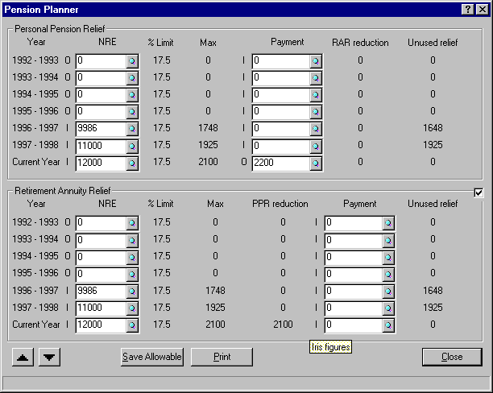
Task: Print the pension planner
Action: [222, 357]
